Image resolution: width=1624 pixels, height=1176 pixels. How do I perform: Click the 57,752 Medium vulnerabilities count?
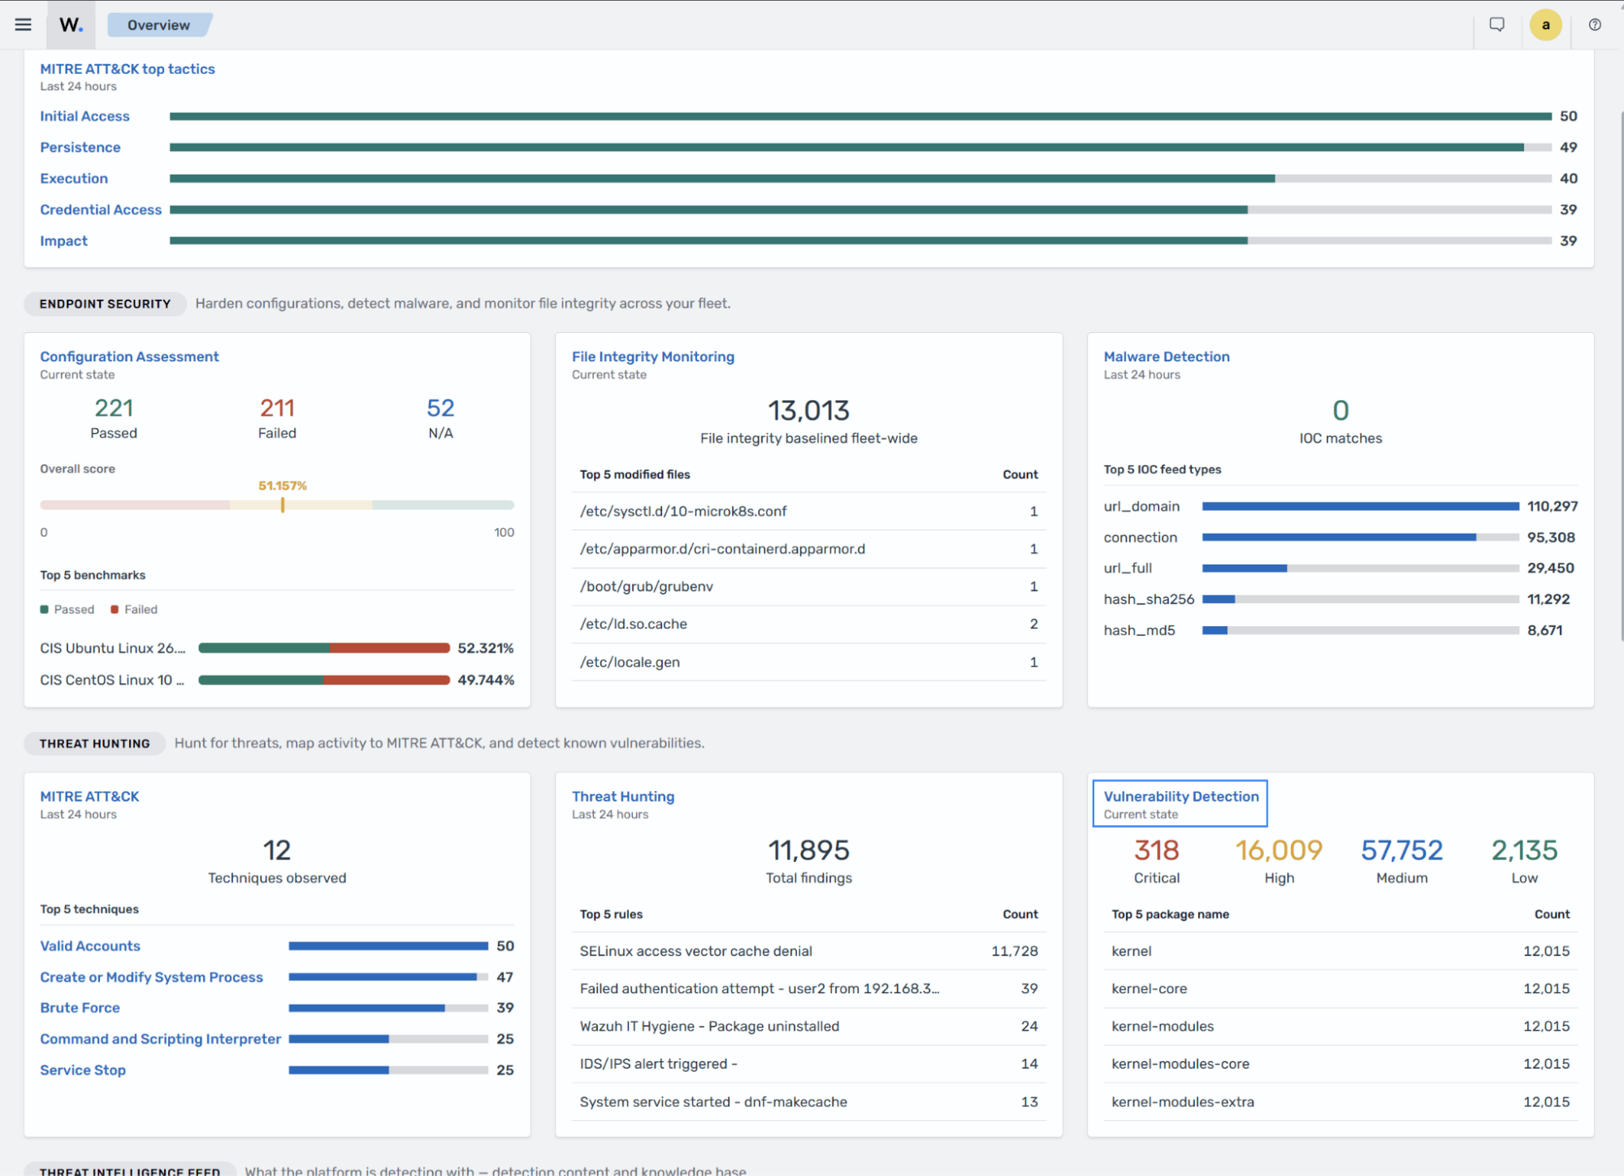[1401, 850]
